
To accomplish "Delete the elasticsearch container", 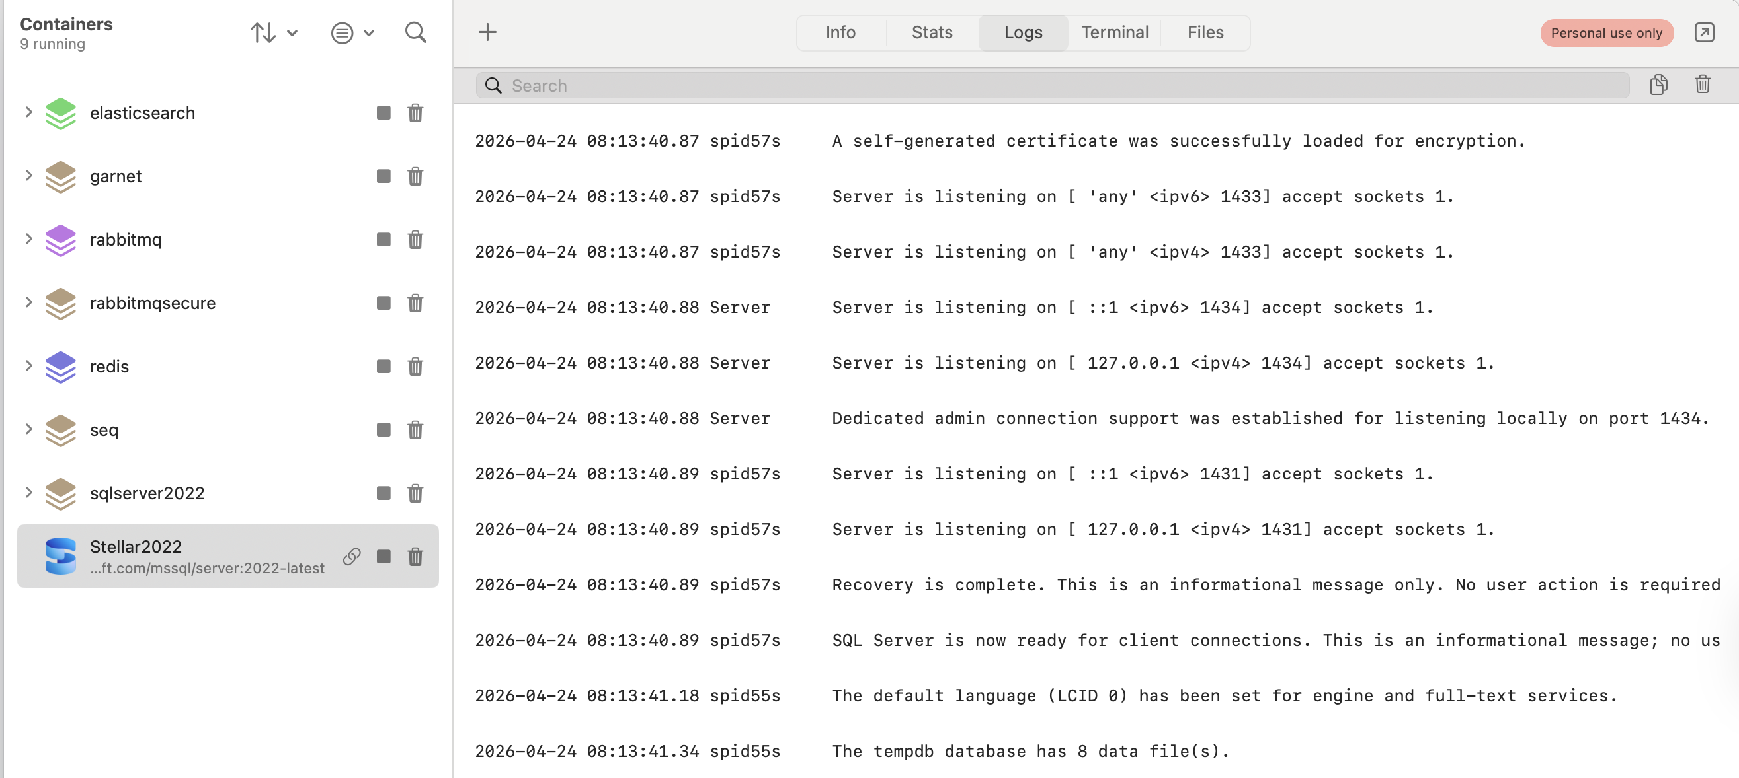I will 415,112.
